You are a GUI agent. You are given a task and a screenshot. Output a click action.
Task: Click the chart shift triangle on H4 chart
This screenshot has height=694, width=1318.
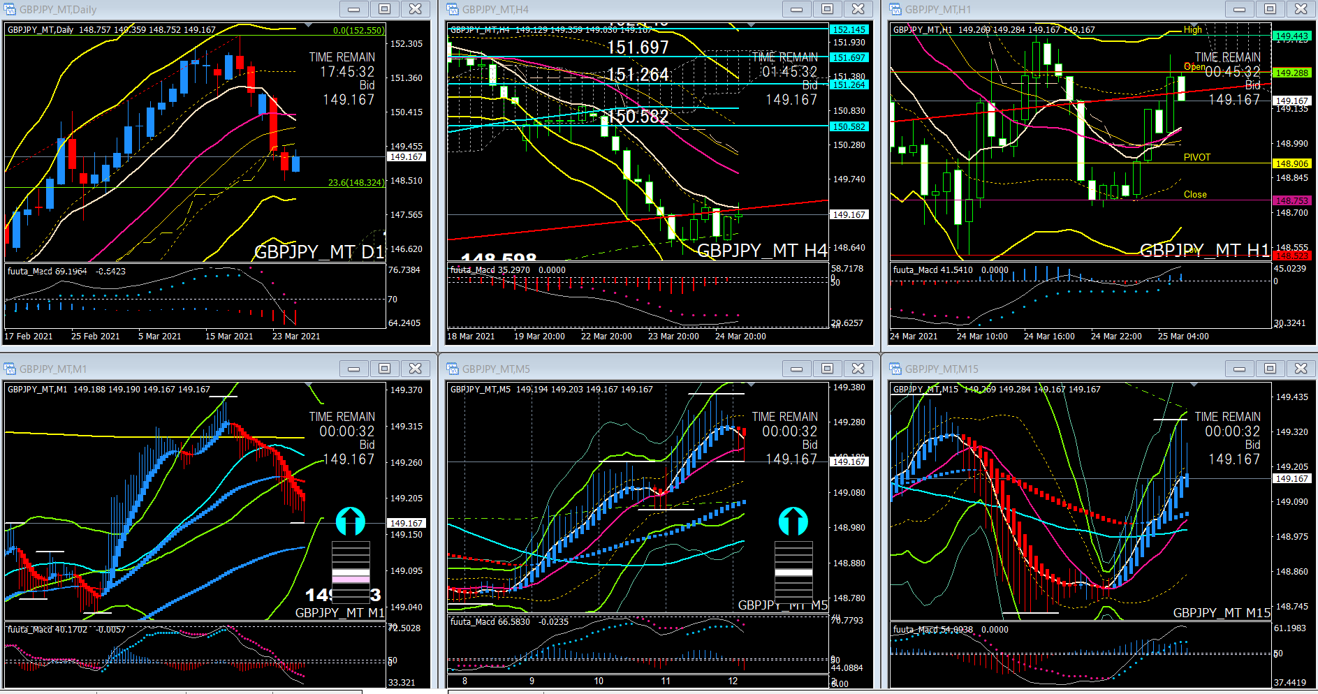(751, 25)
